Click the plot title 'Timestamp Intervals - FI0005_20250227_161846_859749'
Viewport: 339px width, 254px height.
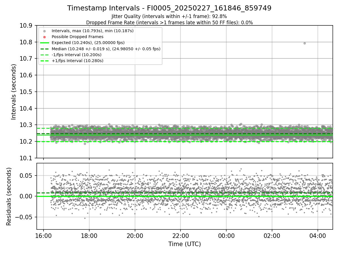[x=169, y=8]
